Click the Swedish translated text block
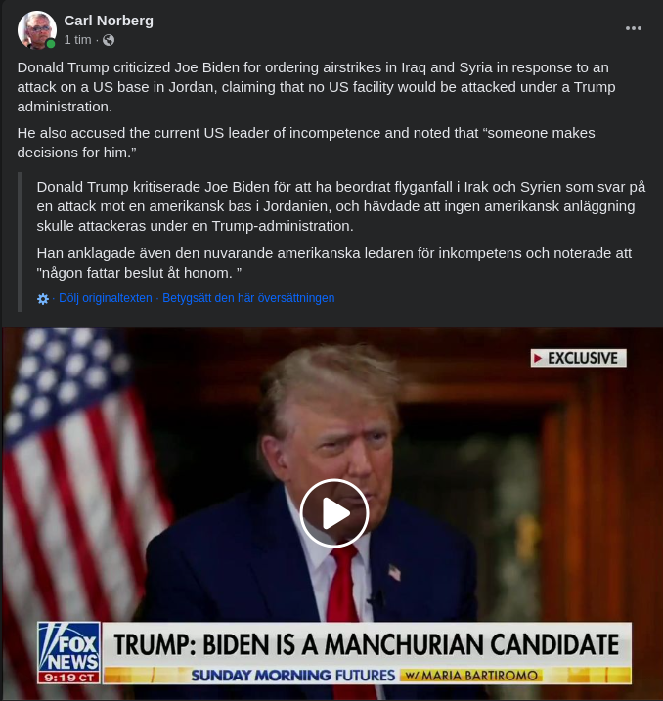 click(341, 230)
